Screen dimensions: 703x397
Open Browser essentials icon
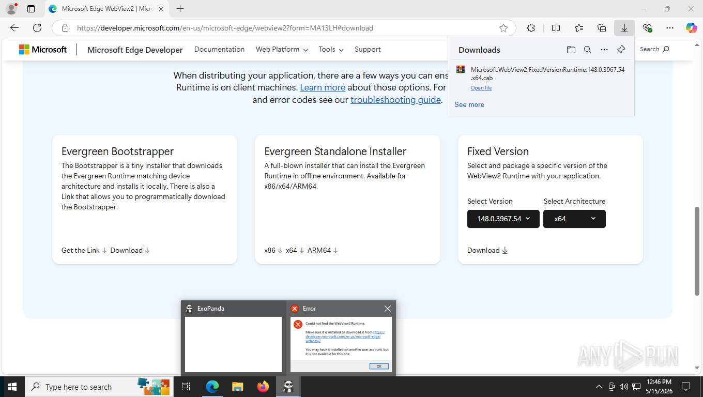point(647,28)
